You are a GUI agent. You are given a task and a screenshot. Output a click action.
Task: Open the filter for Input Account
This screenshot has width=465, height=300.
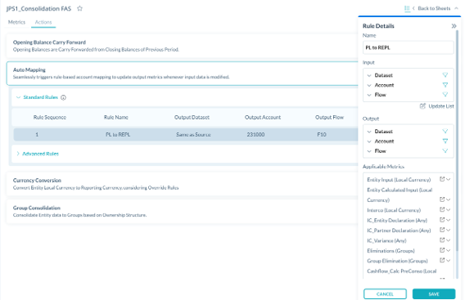coord(445,85)
